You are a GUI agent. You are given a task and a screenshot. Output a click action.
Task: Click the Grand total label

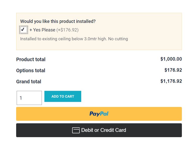click(x=29, y=82)
